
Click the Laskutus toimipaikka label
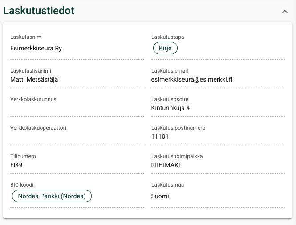177,156
